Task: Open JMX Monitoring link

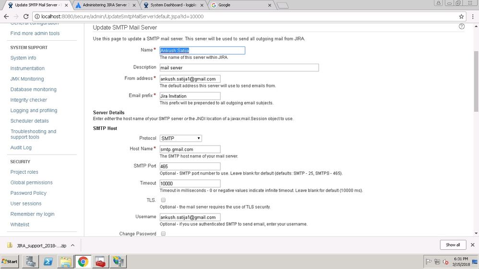Action: pyautogui.click(x=27, y=79)
